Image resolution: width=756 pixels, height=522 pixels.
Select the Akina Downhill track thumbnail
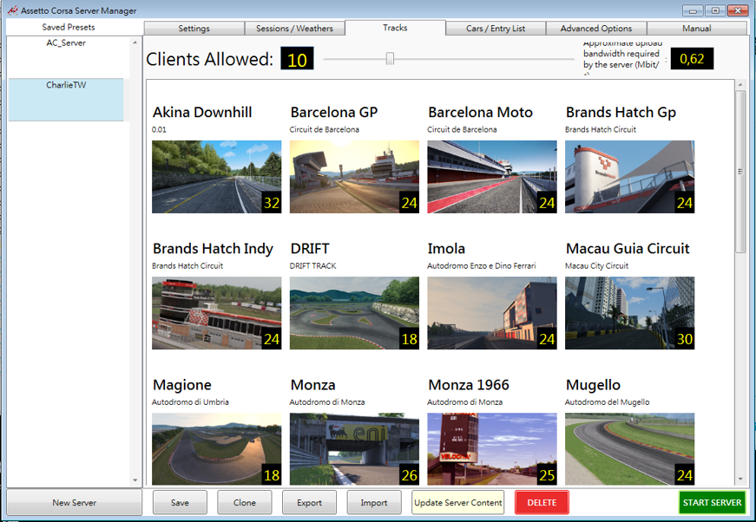point(216,177)
